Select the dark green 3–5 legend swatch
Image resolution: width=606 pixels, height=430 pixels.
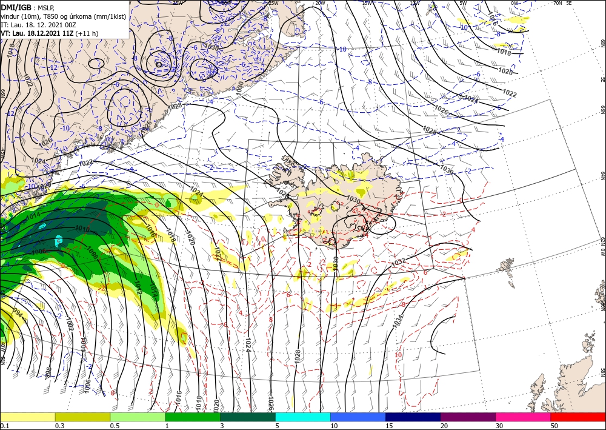pyautogui.click(x=248, y=417)
